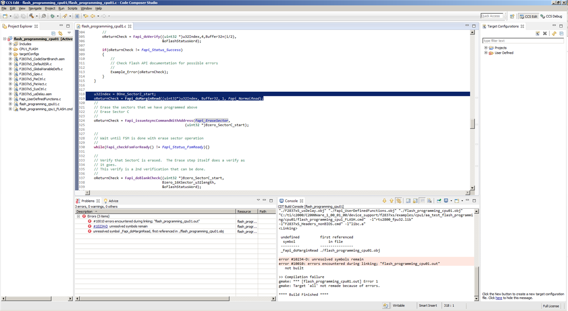Toggle Link with Editor in Project Explorer
Image resolution: width=568 pixels, height=311 pixels.
coord(60,33)
